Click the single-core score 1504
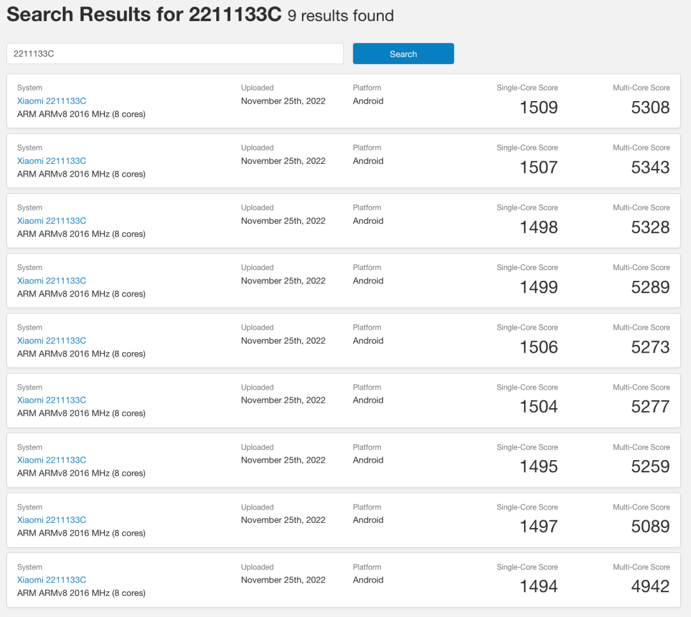This screenshot has height=617, width=691. 539,407
